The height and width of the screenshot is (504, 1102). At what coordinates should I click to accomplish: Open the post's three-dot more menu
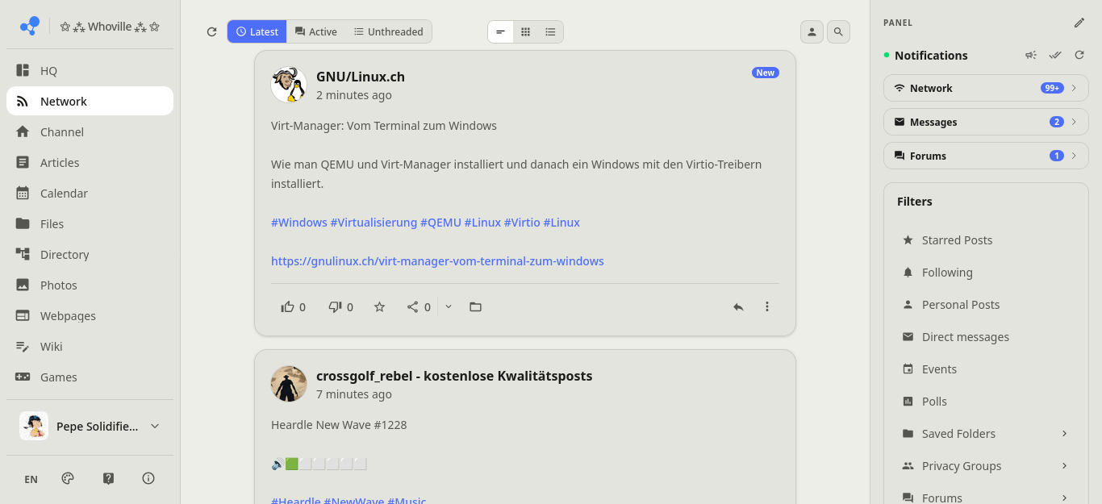click(767, 306)
